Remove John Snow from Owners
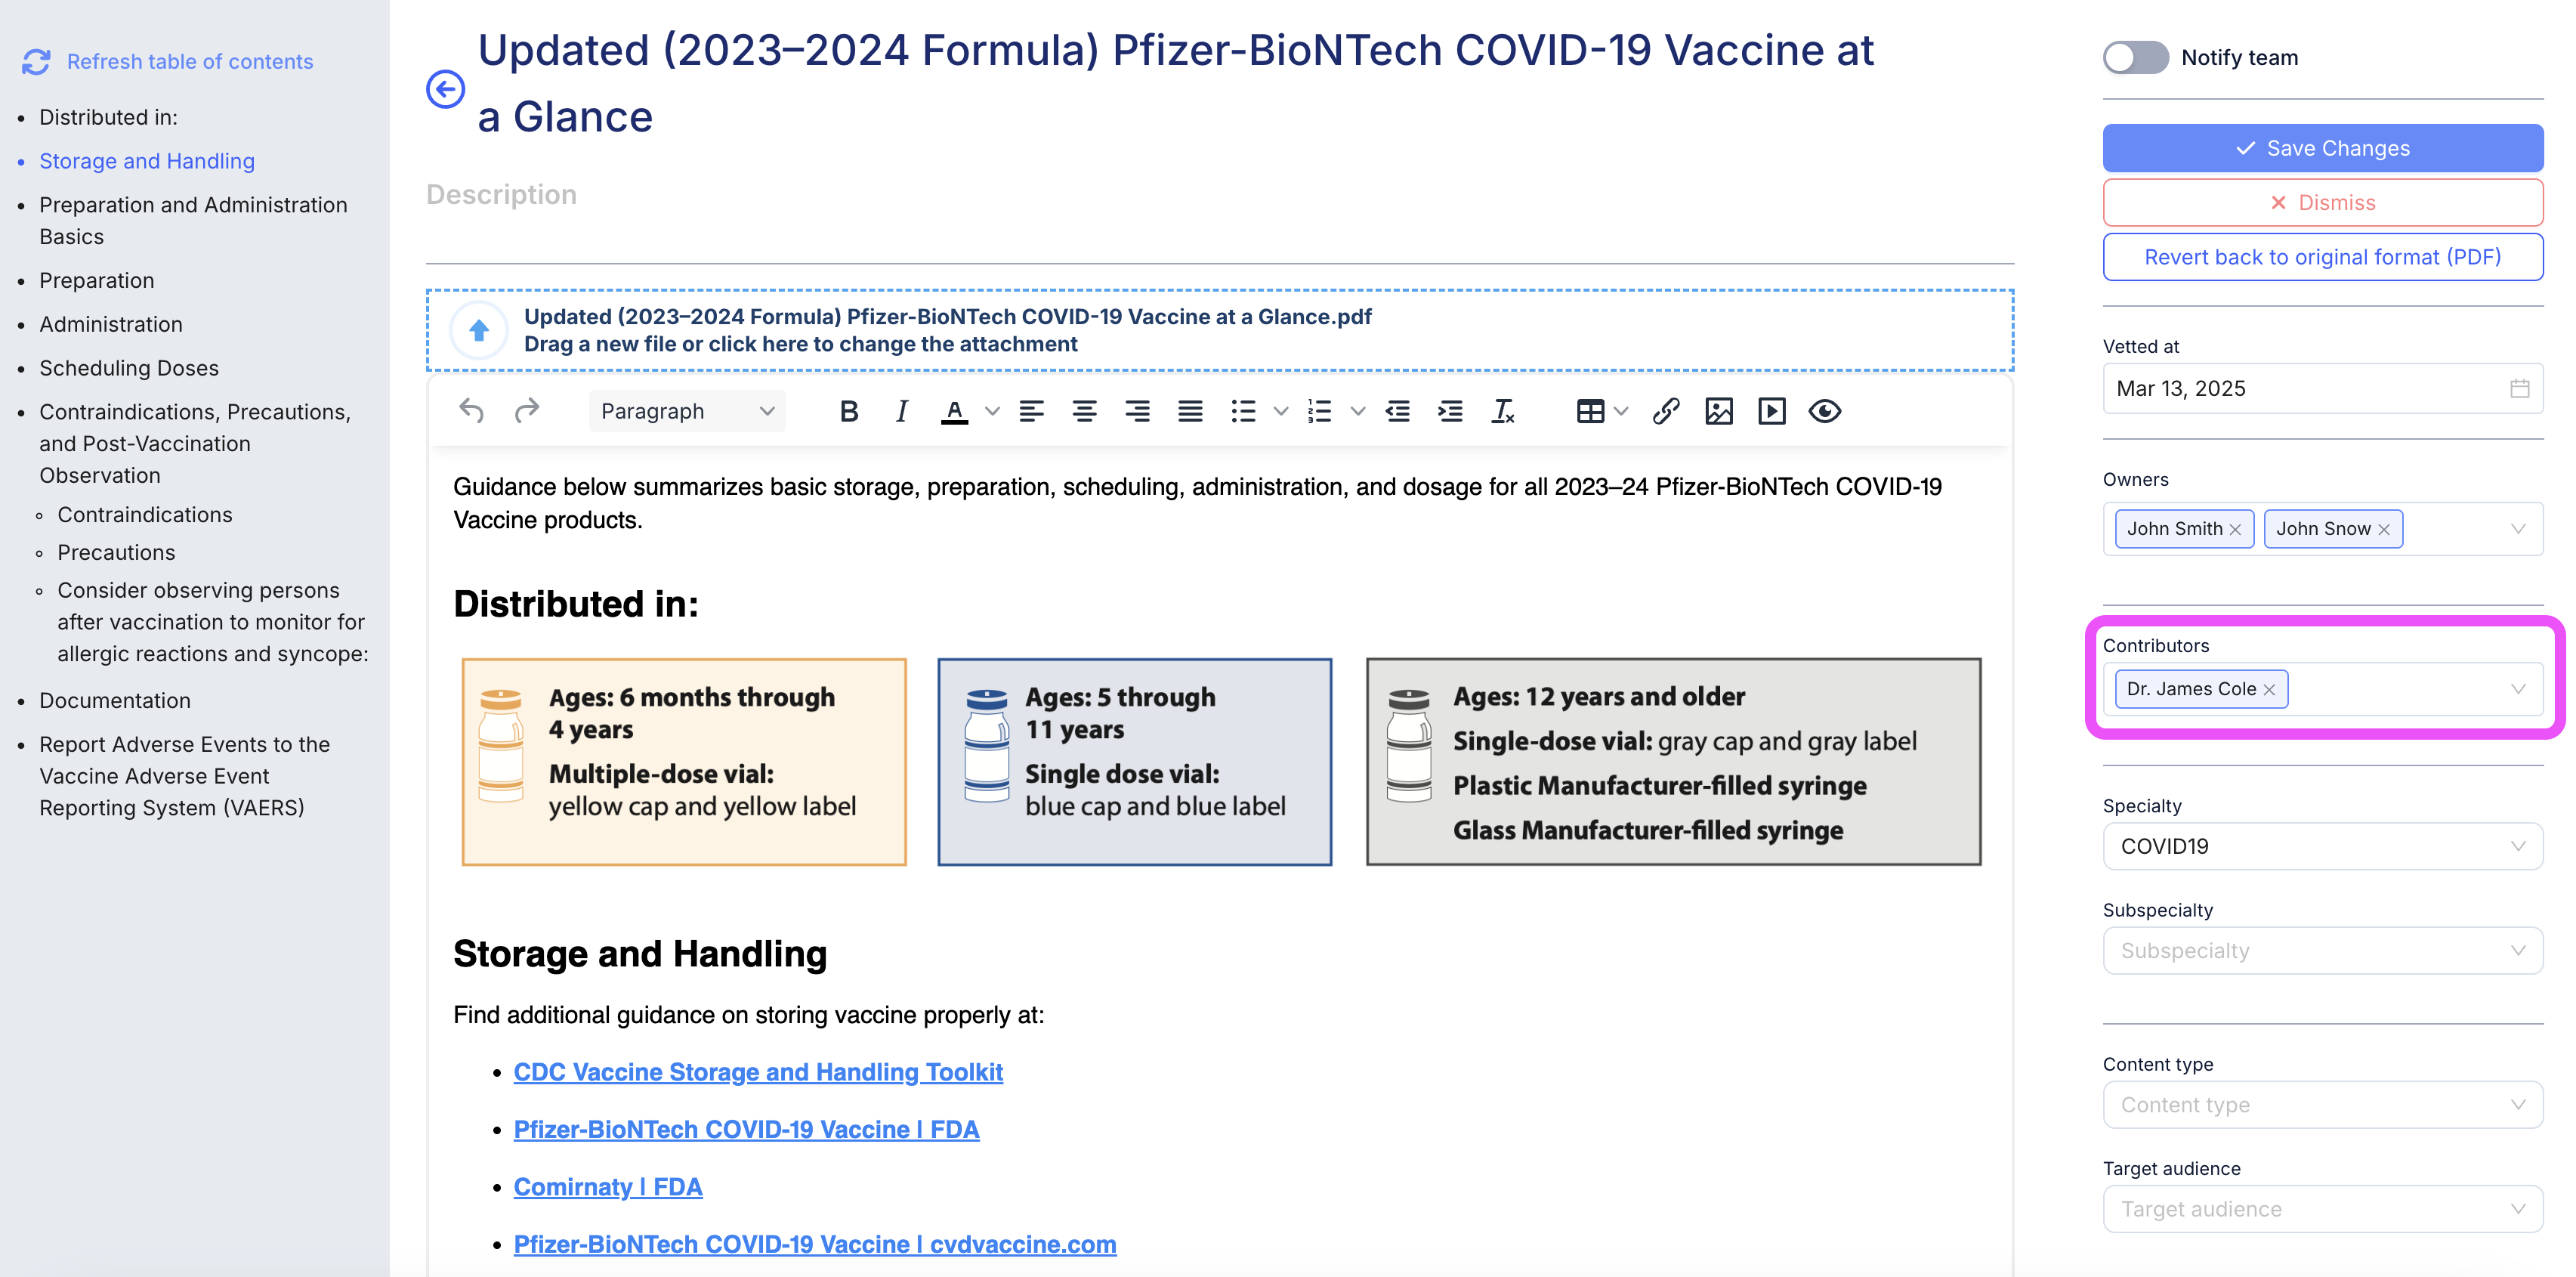This screenshot has height=1277, width=2576. [2384, 529]
